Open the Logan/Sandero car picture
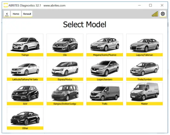 pyautogui.click(x=104, y=68)
